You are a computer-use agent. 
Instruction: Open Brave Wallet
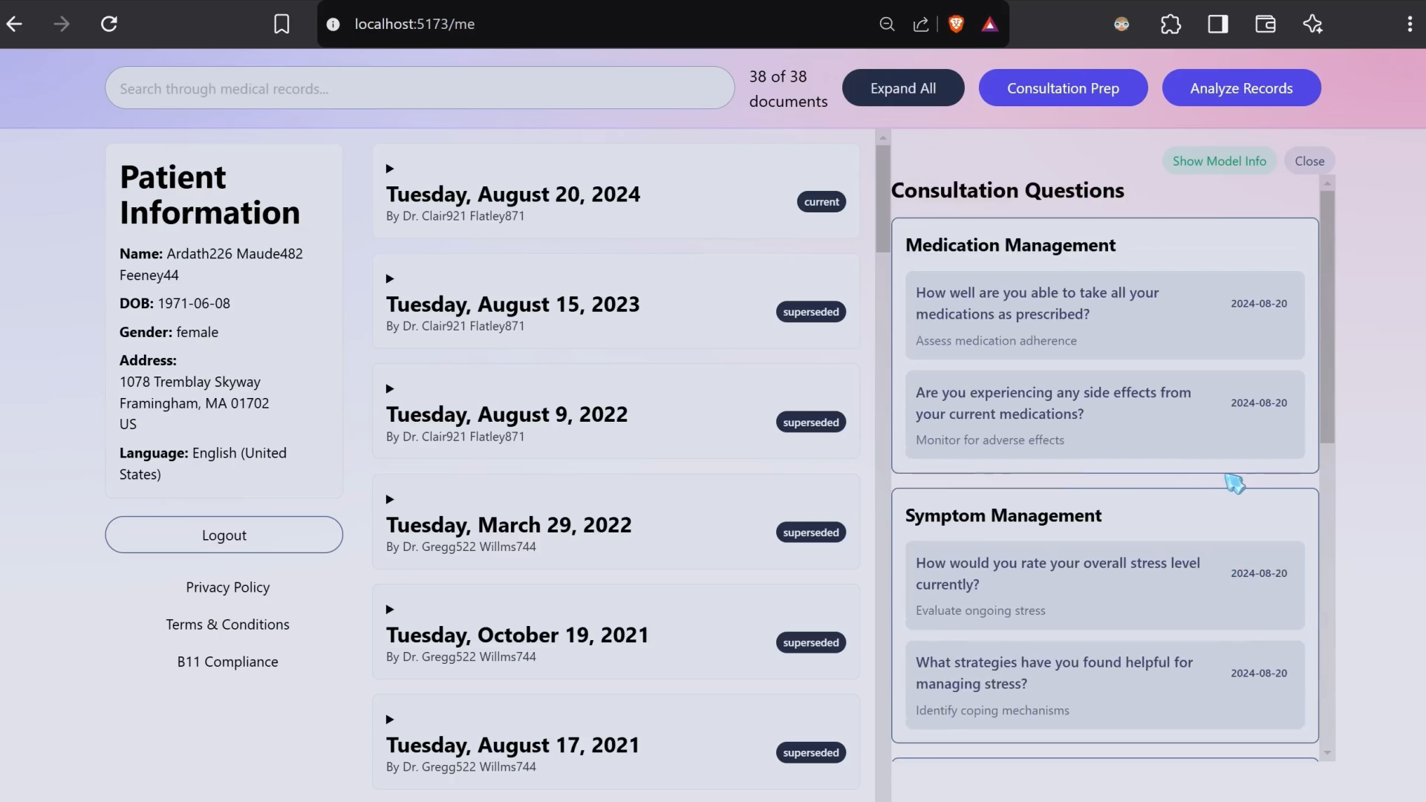[1265, 24]
